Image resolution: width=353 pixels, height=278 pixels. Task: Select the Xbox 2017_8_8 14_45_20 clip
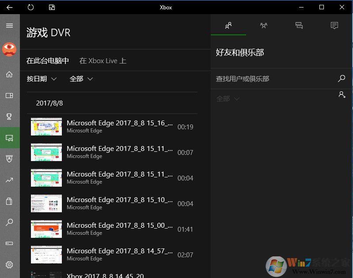click(105, 275)
